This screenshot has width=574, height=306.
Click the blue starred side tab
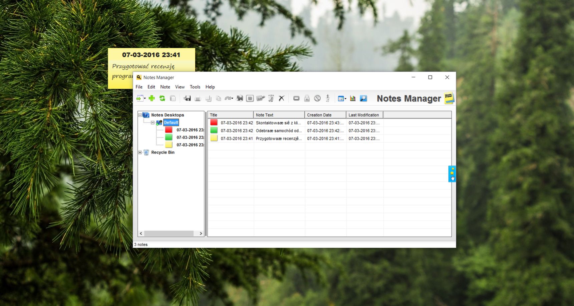tap(452, 174)
